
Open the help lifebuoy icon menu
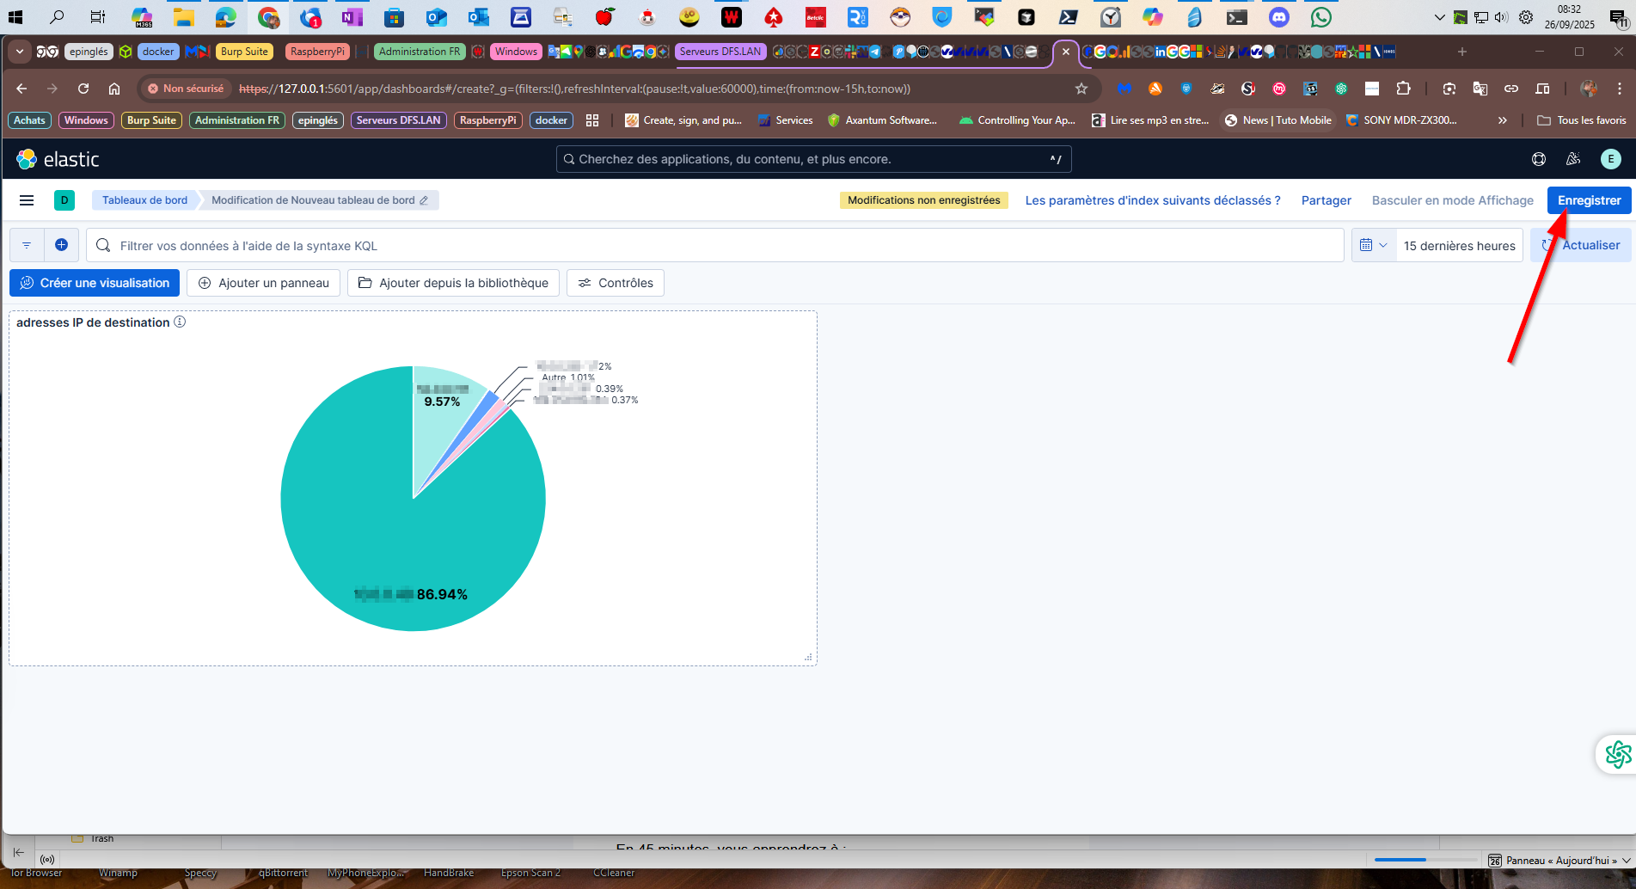click(x=1539, y=159)
